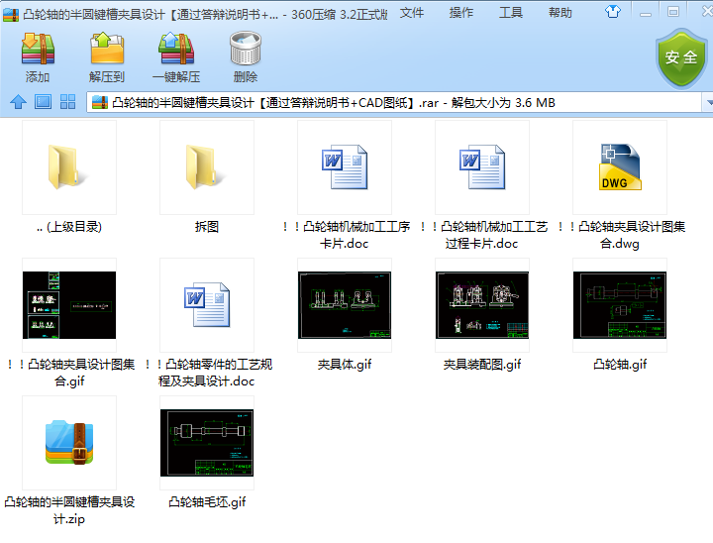The width and height of the screenshot is (713, 543).
Task: Select 凸轮轴夹具设计图集合.dwg DWG icon
Action: [x=620, y=167]
